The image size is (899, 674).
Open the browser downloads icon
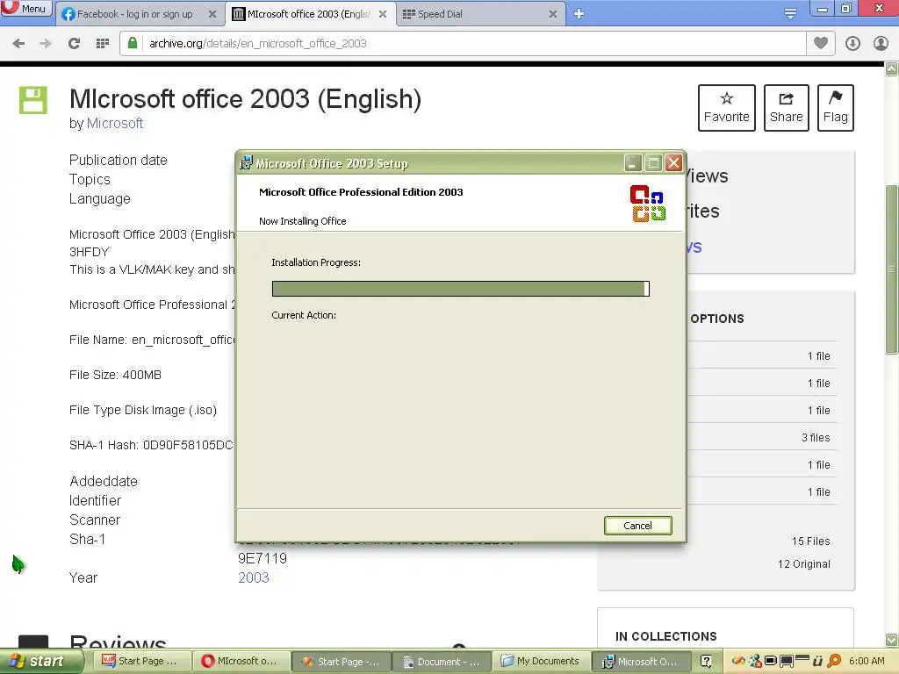(x=852, y=44)
